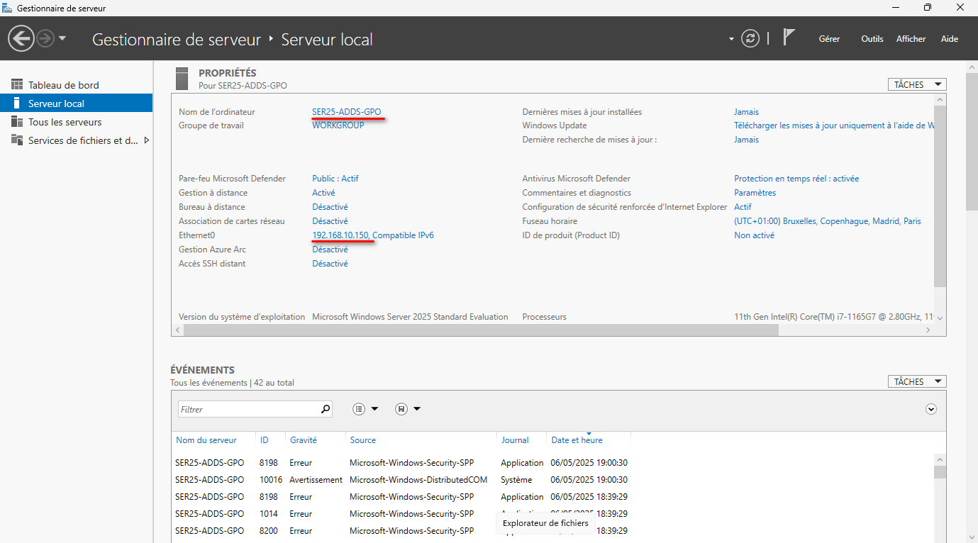Click Windows Update Télécharger link
Screen dimensions: 978x543
(834, 125)
